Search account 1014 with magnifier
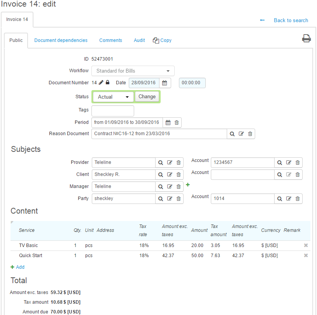This screenshot has height=315, width=317. click(x=280, y=199)
